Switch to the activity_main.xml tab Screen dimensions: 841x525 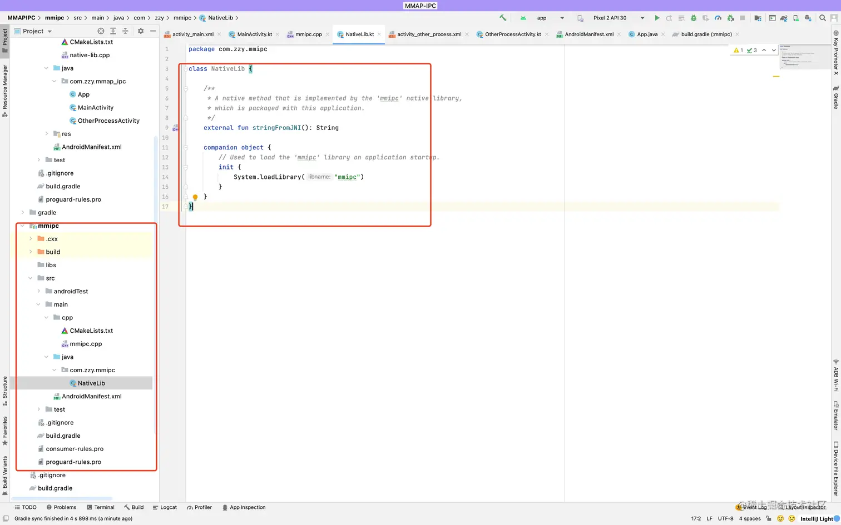pos(192,34)
